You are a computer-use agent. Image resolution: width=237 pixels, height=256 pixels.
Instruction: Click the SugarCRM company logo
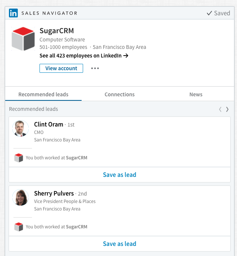pos(23,39)
